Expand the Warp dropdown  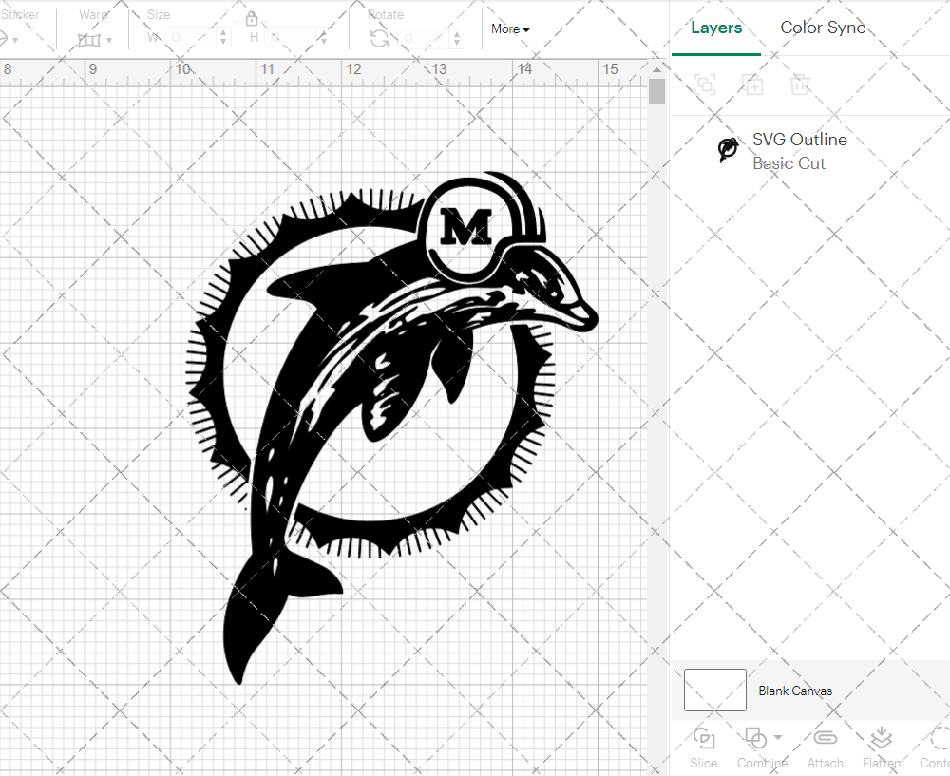click(x=95, y=40)
